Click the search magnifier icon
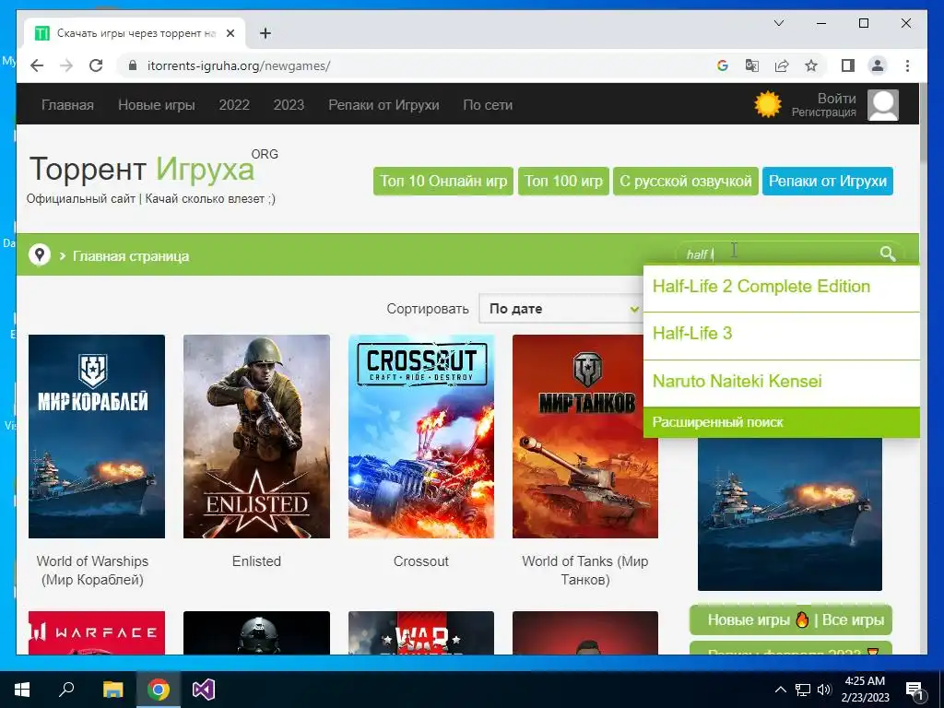This screenshot has width=944, height=708. 888,254
